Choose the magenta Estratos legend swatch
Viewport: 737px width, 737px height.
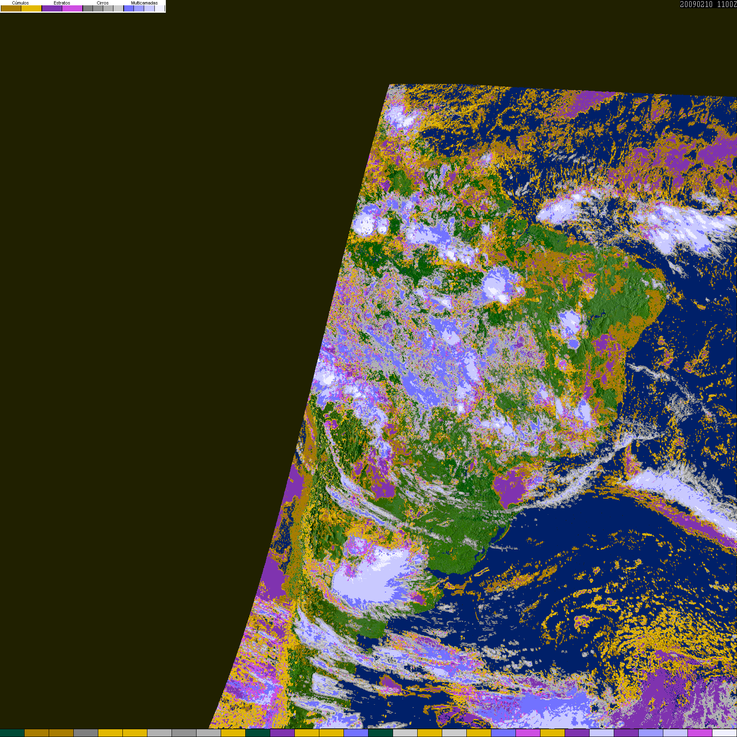72,9
